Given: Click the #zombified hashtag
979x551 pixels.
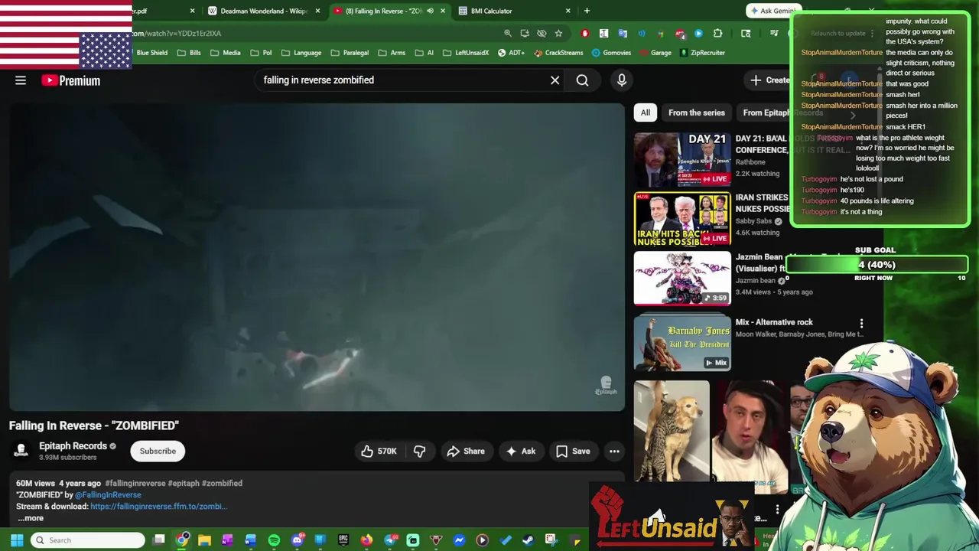Looking at the screenshot, I should [x=222, y=484].
